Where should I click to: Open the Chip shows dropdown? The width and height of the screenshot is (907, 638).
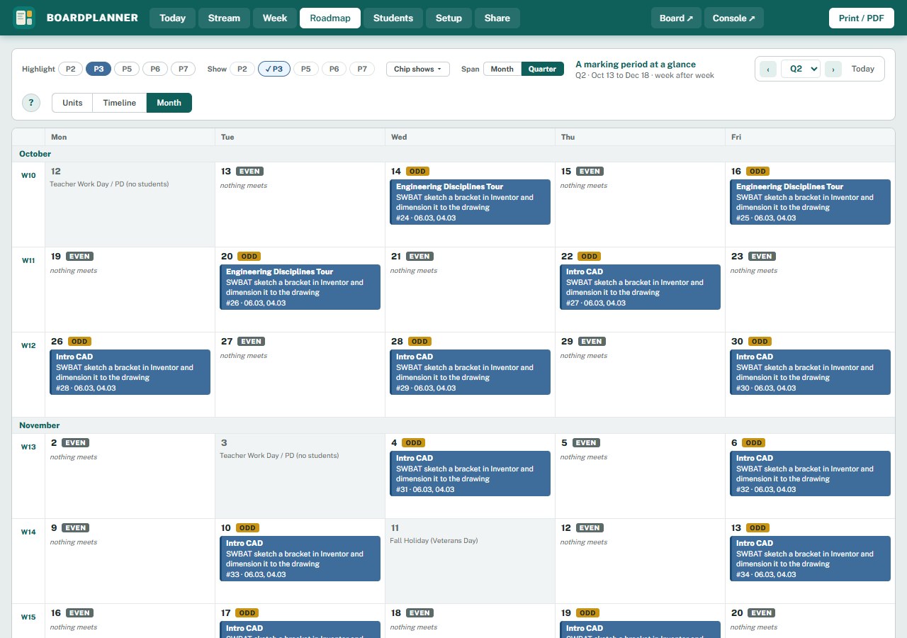pos(418,69)
